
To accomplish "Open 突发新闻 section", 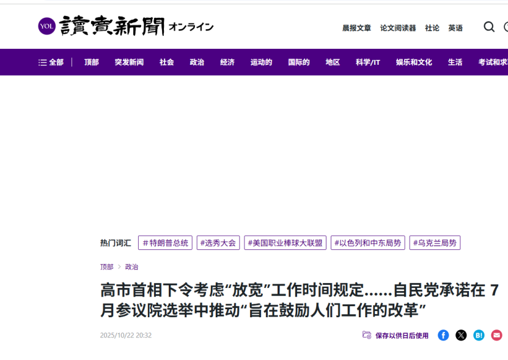I will pos(129,62).
